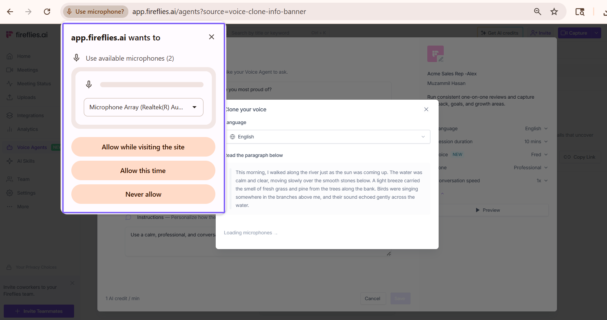Click the AI Skills sidebar icon
607x320 pixels.
(10, 161)
